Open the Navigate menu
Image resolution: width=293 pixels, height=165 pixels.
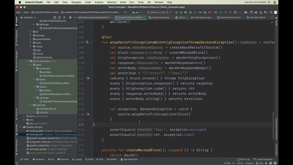[76, 2]
